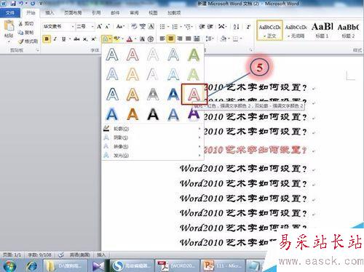364x272 pixels.
Task: Click the Sort A-Z icon
Action: [x=237, y=26]
